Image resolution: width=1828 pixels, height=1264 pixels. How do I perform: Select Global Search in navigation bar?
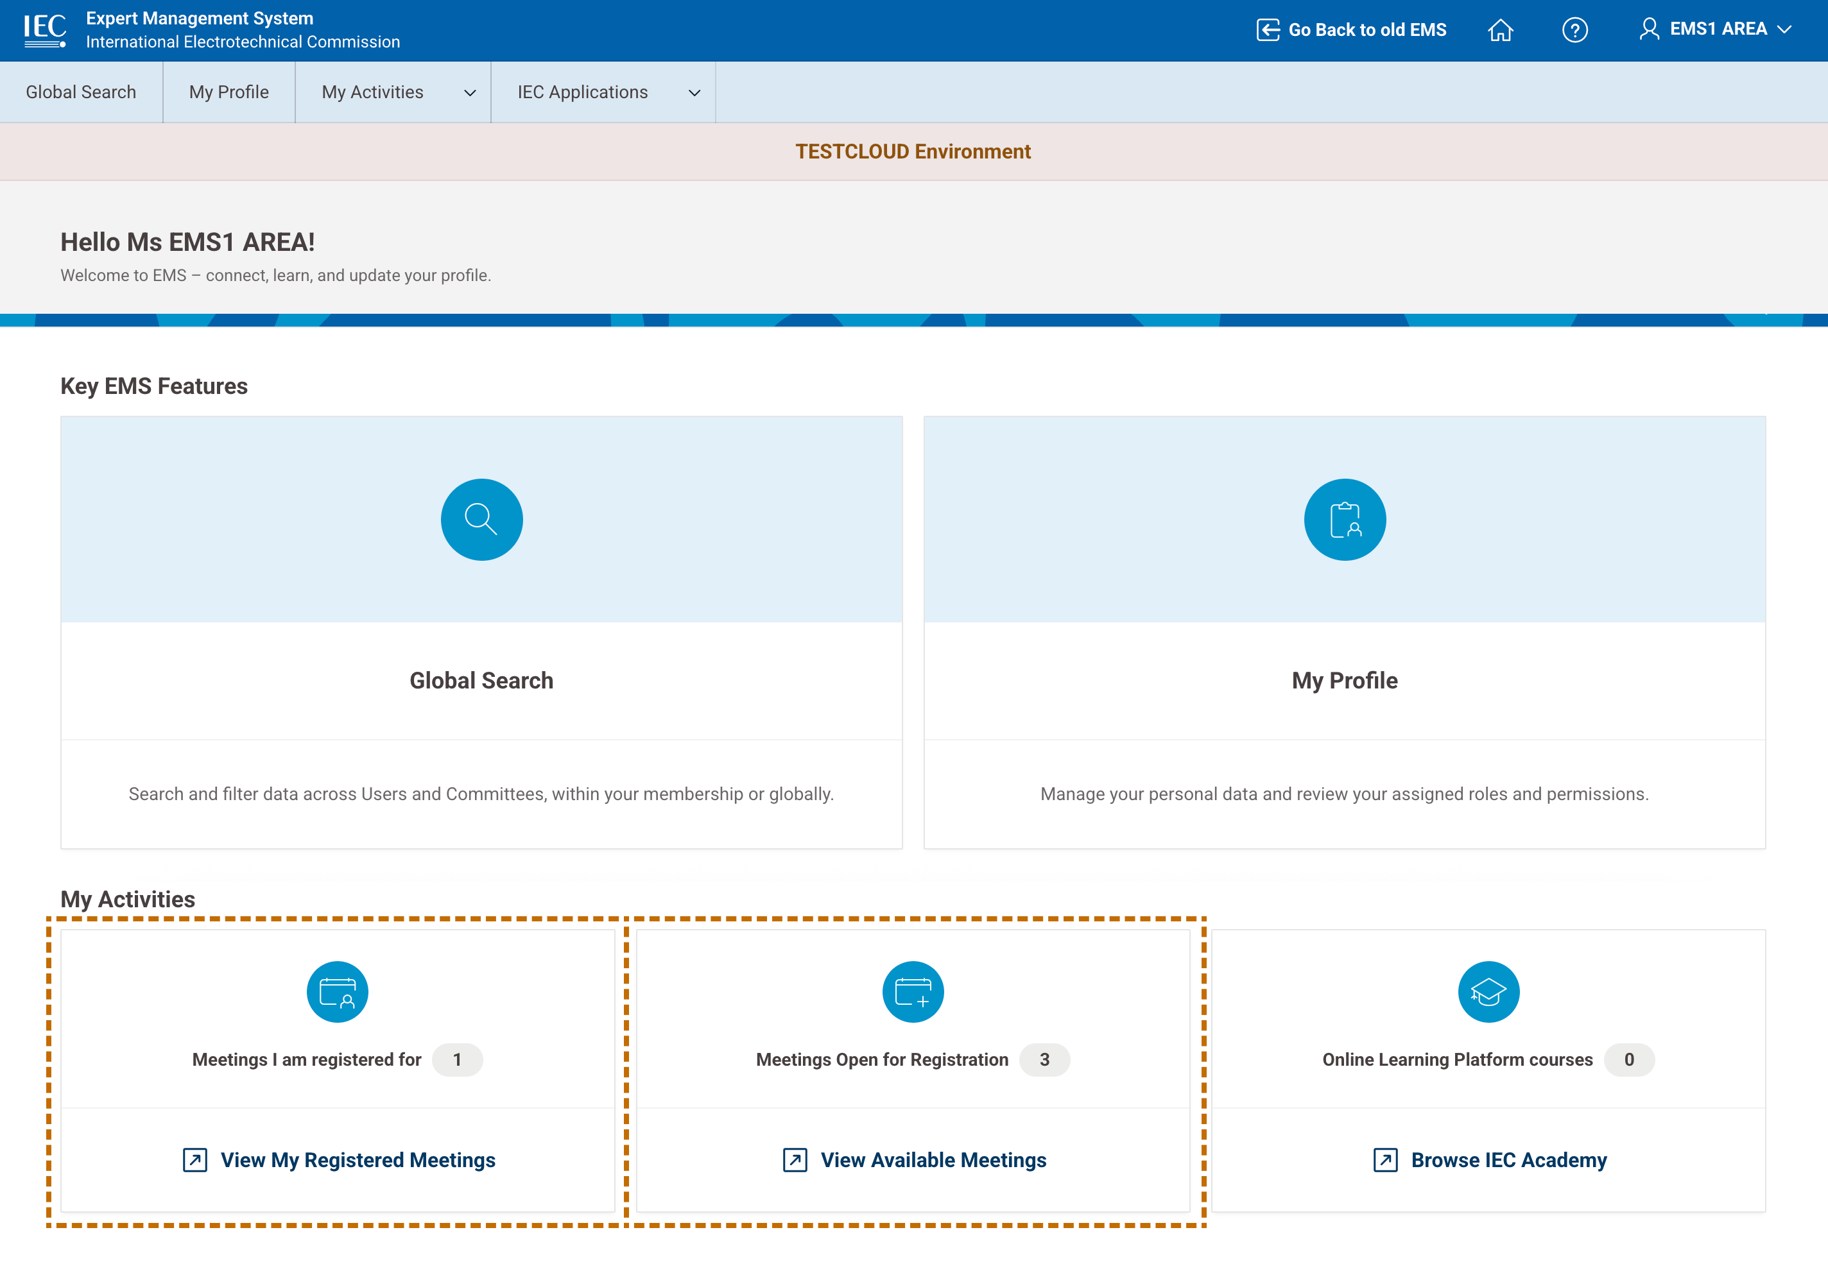(x=81, y=92)
